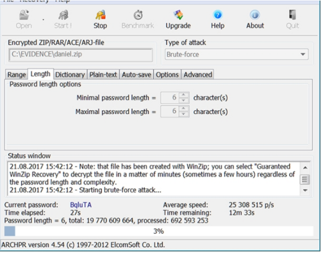The height and width of the screenshot is (253, 322).
Task: Click the status window scrollbar thumb
Action: coord(305,179)
